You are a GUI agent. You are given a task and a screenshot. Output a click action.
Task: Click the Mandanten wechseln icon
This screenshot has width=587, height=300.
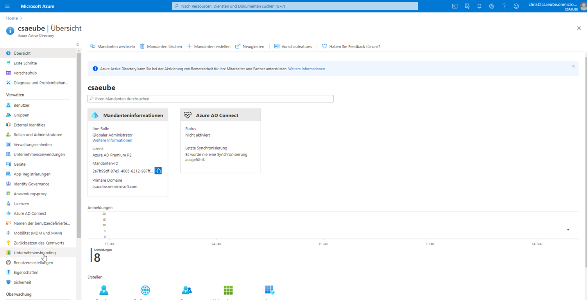click(x=93, y=46)
